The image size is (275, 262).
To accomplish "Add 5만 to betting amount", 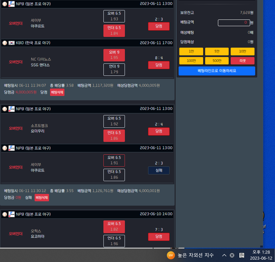I will [217, 51].
